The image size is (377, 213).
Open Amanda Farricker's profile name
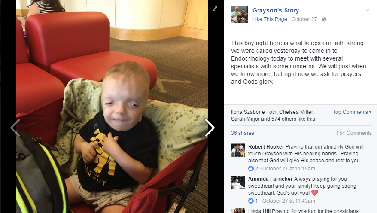pos(270,179)
